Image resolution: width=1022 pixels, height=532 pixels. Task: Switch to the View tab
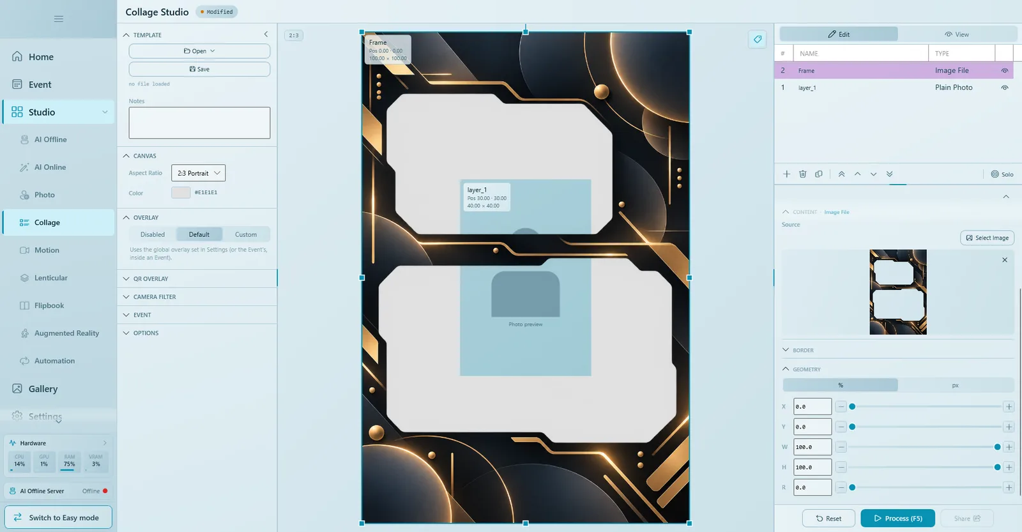[x=957, y=34]
